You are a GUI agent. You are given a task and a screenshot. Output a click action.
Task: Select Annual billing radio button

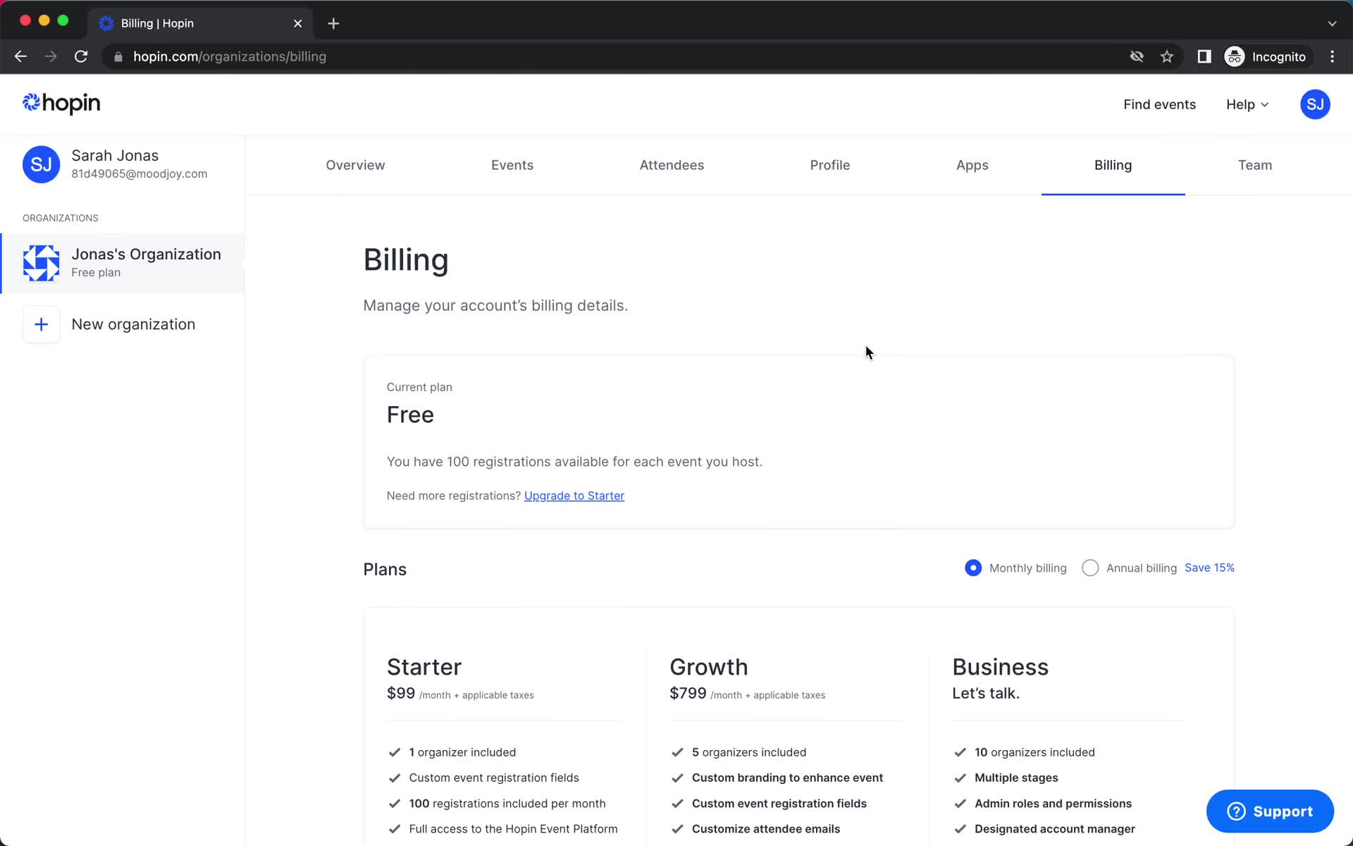[1090, 568]
